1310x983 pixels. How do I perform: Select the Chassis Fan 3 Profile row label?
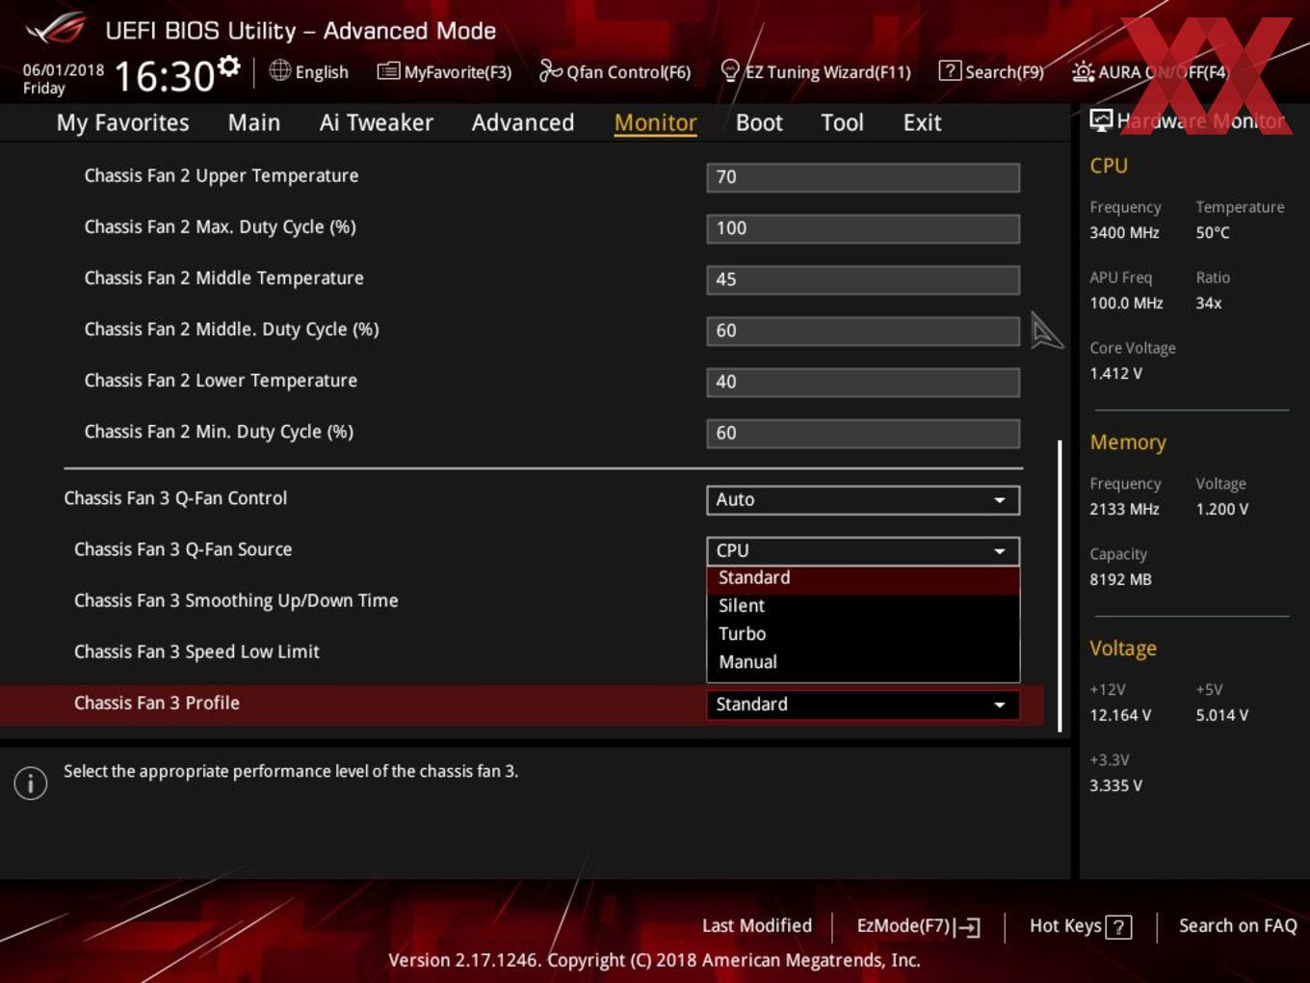pyautogui.click(x=157, y=703)
